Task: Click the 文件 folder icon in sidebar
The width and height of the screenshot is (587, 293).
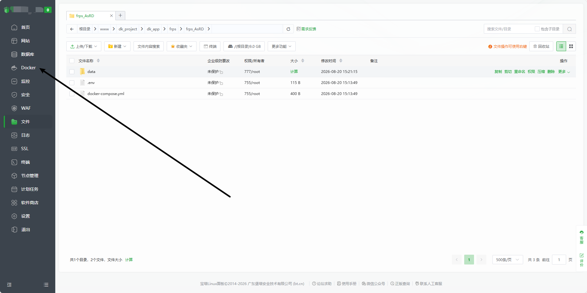Action: click(x=14, y=122)
